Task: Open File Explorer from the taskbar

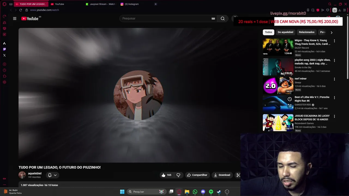Action: 187,192
